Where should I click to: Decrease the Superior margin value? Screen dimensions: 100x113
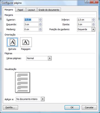tap(40, 21)
